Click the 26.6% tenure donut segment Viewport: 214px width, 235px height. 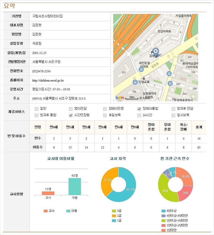point(186,176)
